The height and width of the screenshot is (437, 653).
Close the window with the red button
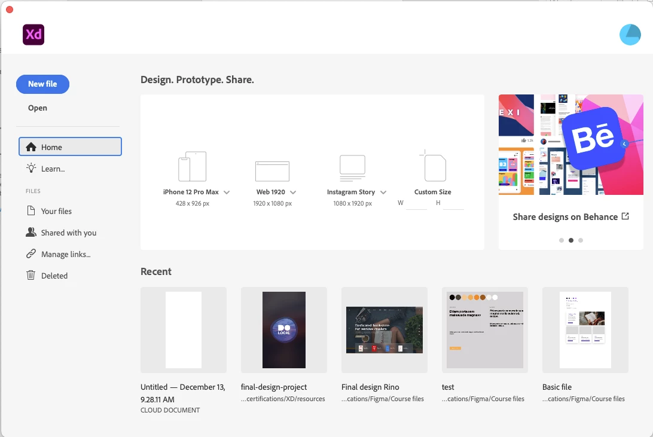pyautogui.click(x=10, y=9)
